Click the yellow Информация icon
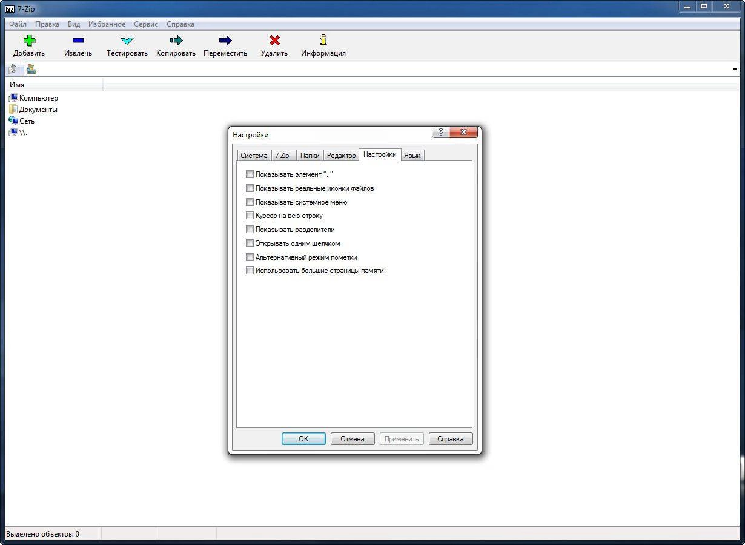Screen dimensions: 745x545 tap(323, 40)
